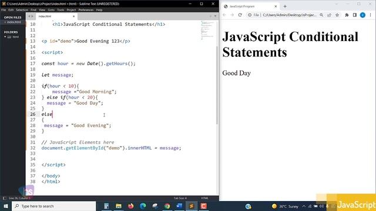Click the taskbar search box
Image resolution: width=376 pixels, height=211 pixels.
[53, 206]
